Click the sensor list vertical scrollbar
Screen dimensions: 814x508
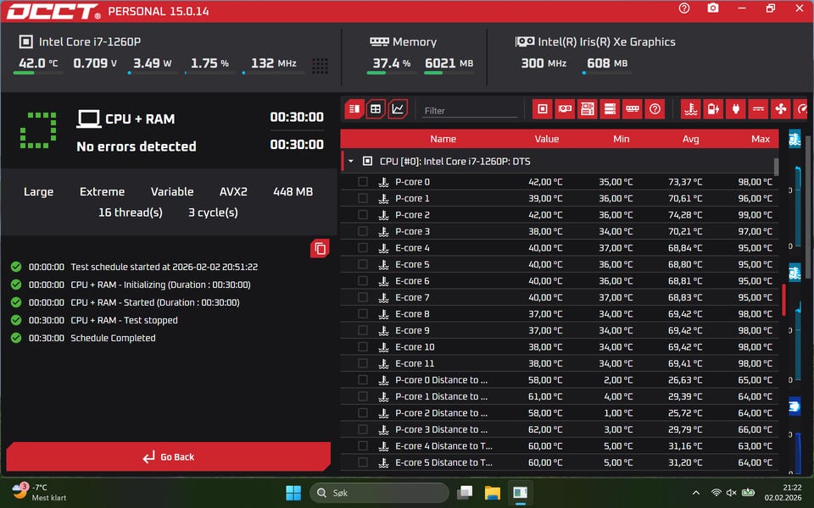(776, 167)
